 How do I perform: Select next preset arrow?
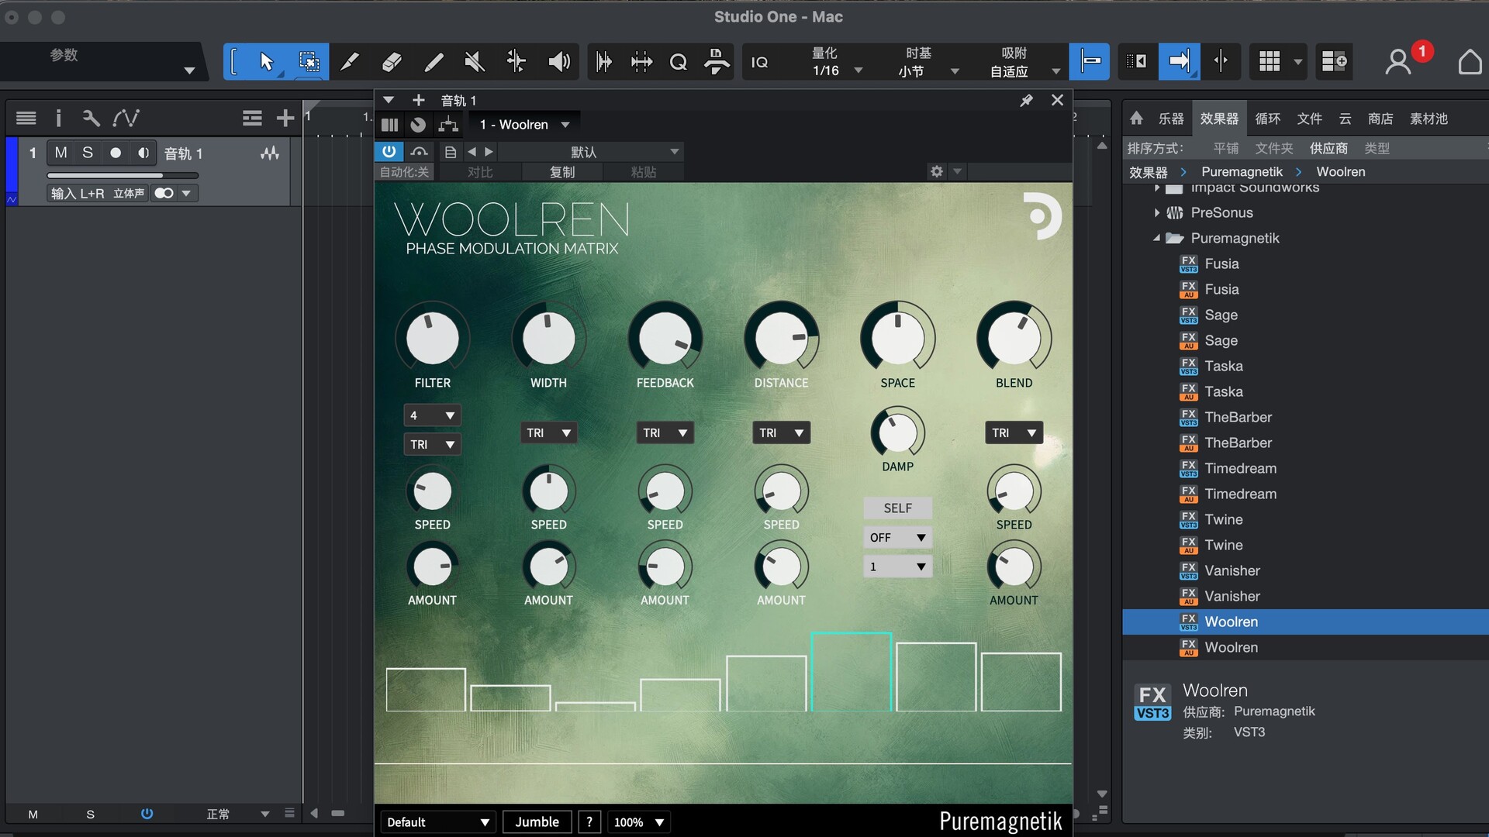489,152
